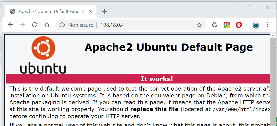Bookmark this page with the star
The height and width of the screenshot is (126, 277).
tap(199, 25)
